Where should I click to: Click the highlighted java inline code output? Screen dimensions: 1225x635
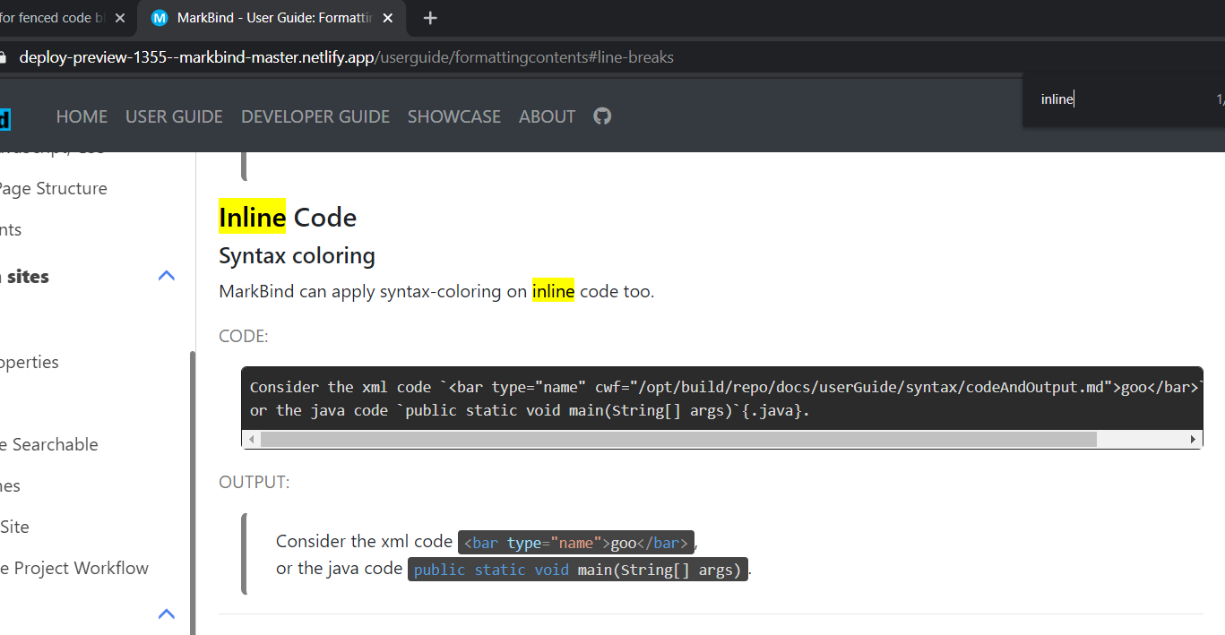(x=577, y=570)
